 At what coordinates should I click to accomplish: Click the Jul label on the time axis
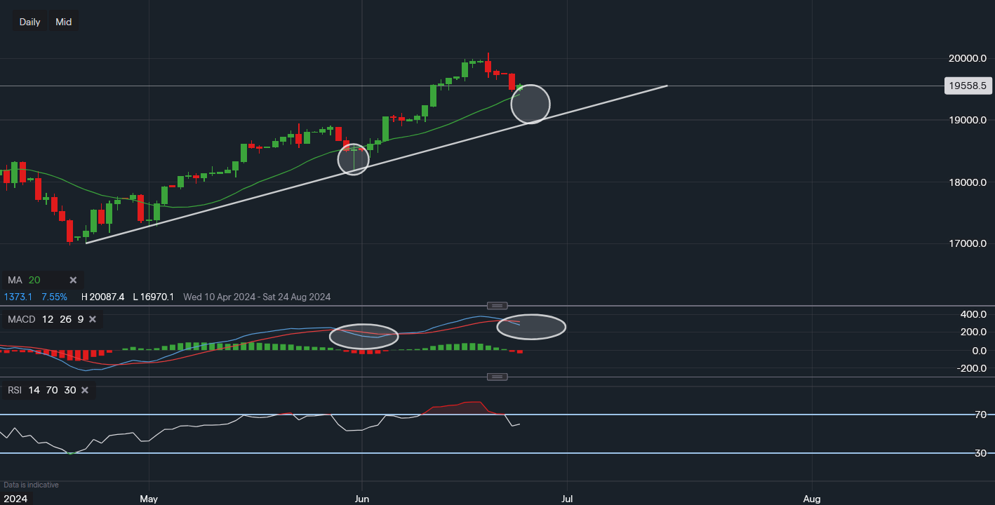(566, 499)
